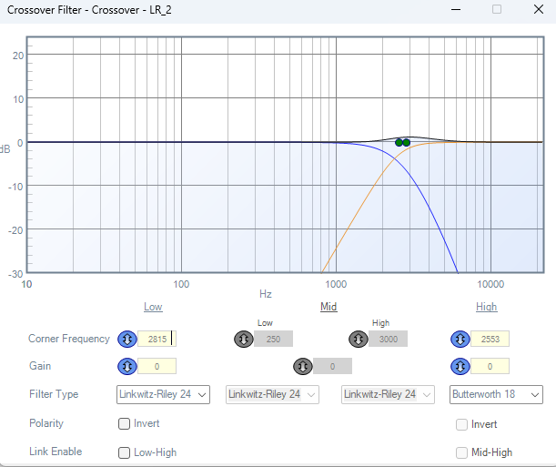The image size is (556, 467).
Task: Click the High corner frequency spinner knob
Action: [x=460, y=339]
